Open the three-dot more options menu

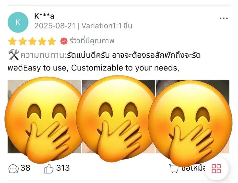[223, 18]
